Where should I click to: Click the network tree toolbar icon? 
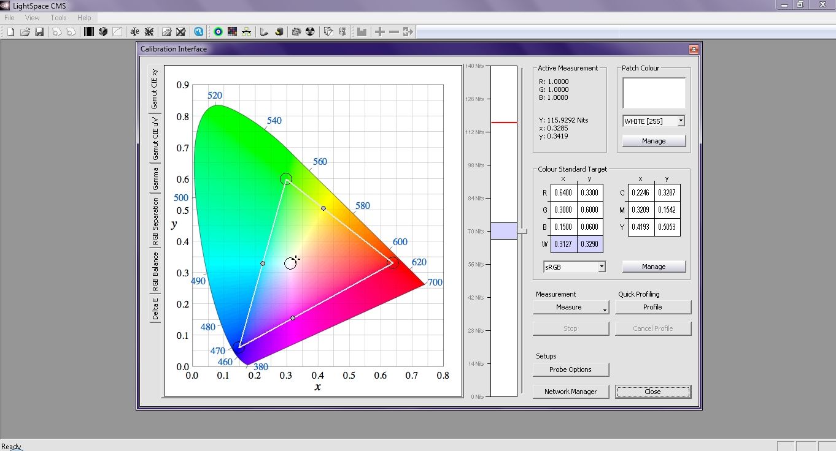point(246,32)
